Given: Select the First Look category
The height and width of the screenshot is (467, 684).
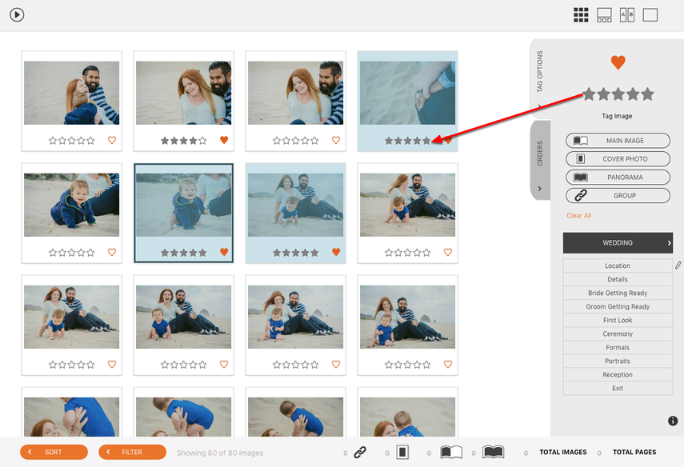Looking at the screenshot, I should pos(618,320).
